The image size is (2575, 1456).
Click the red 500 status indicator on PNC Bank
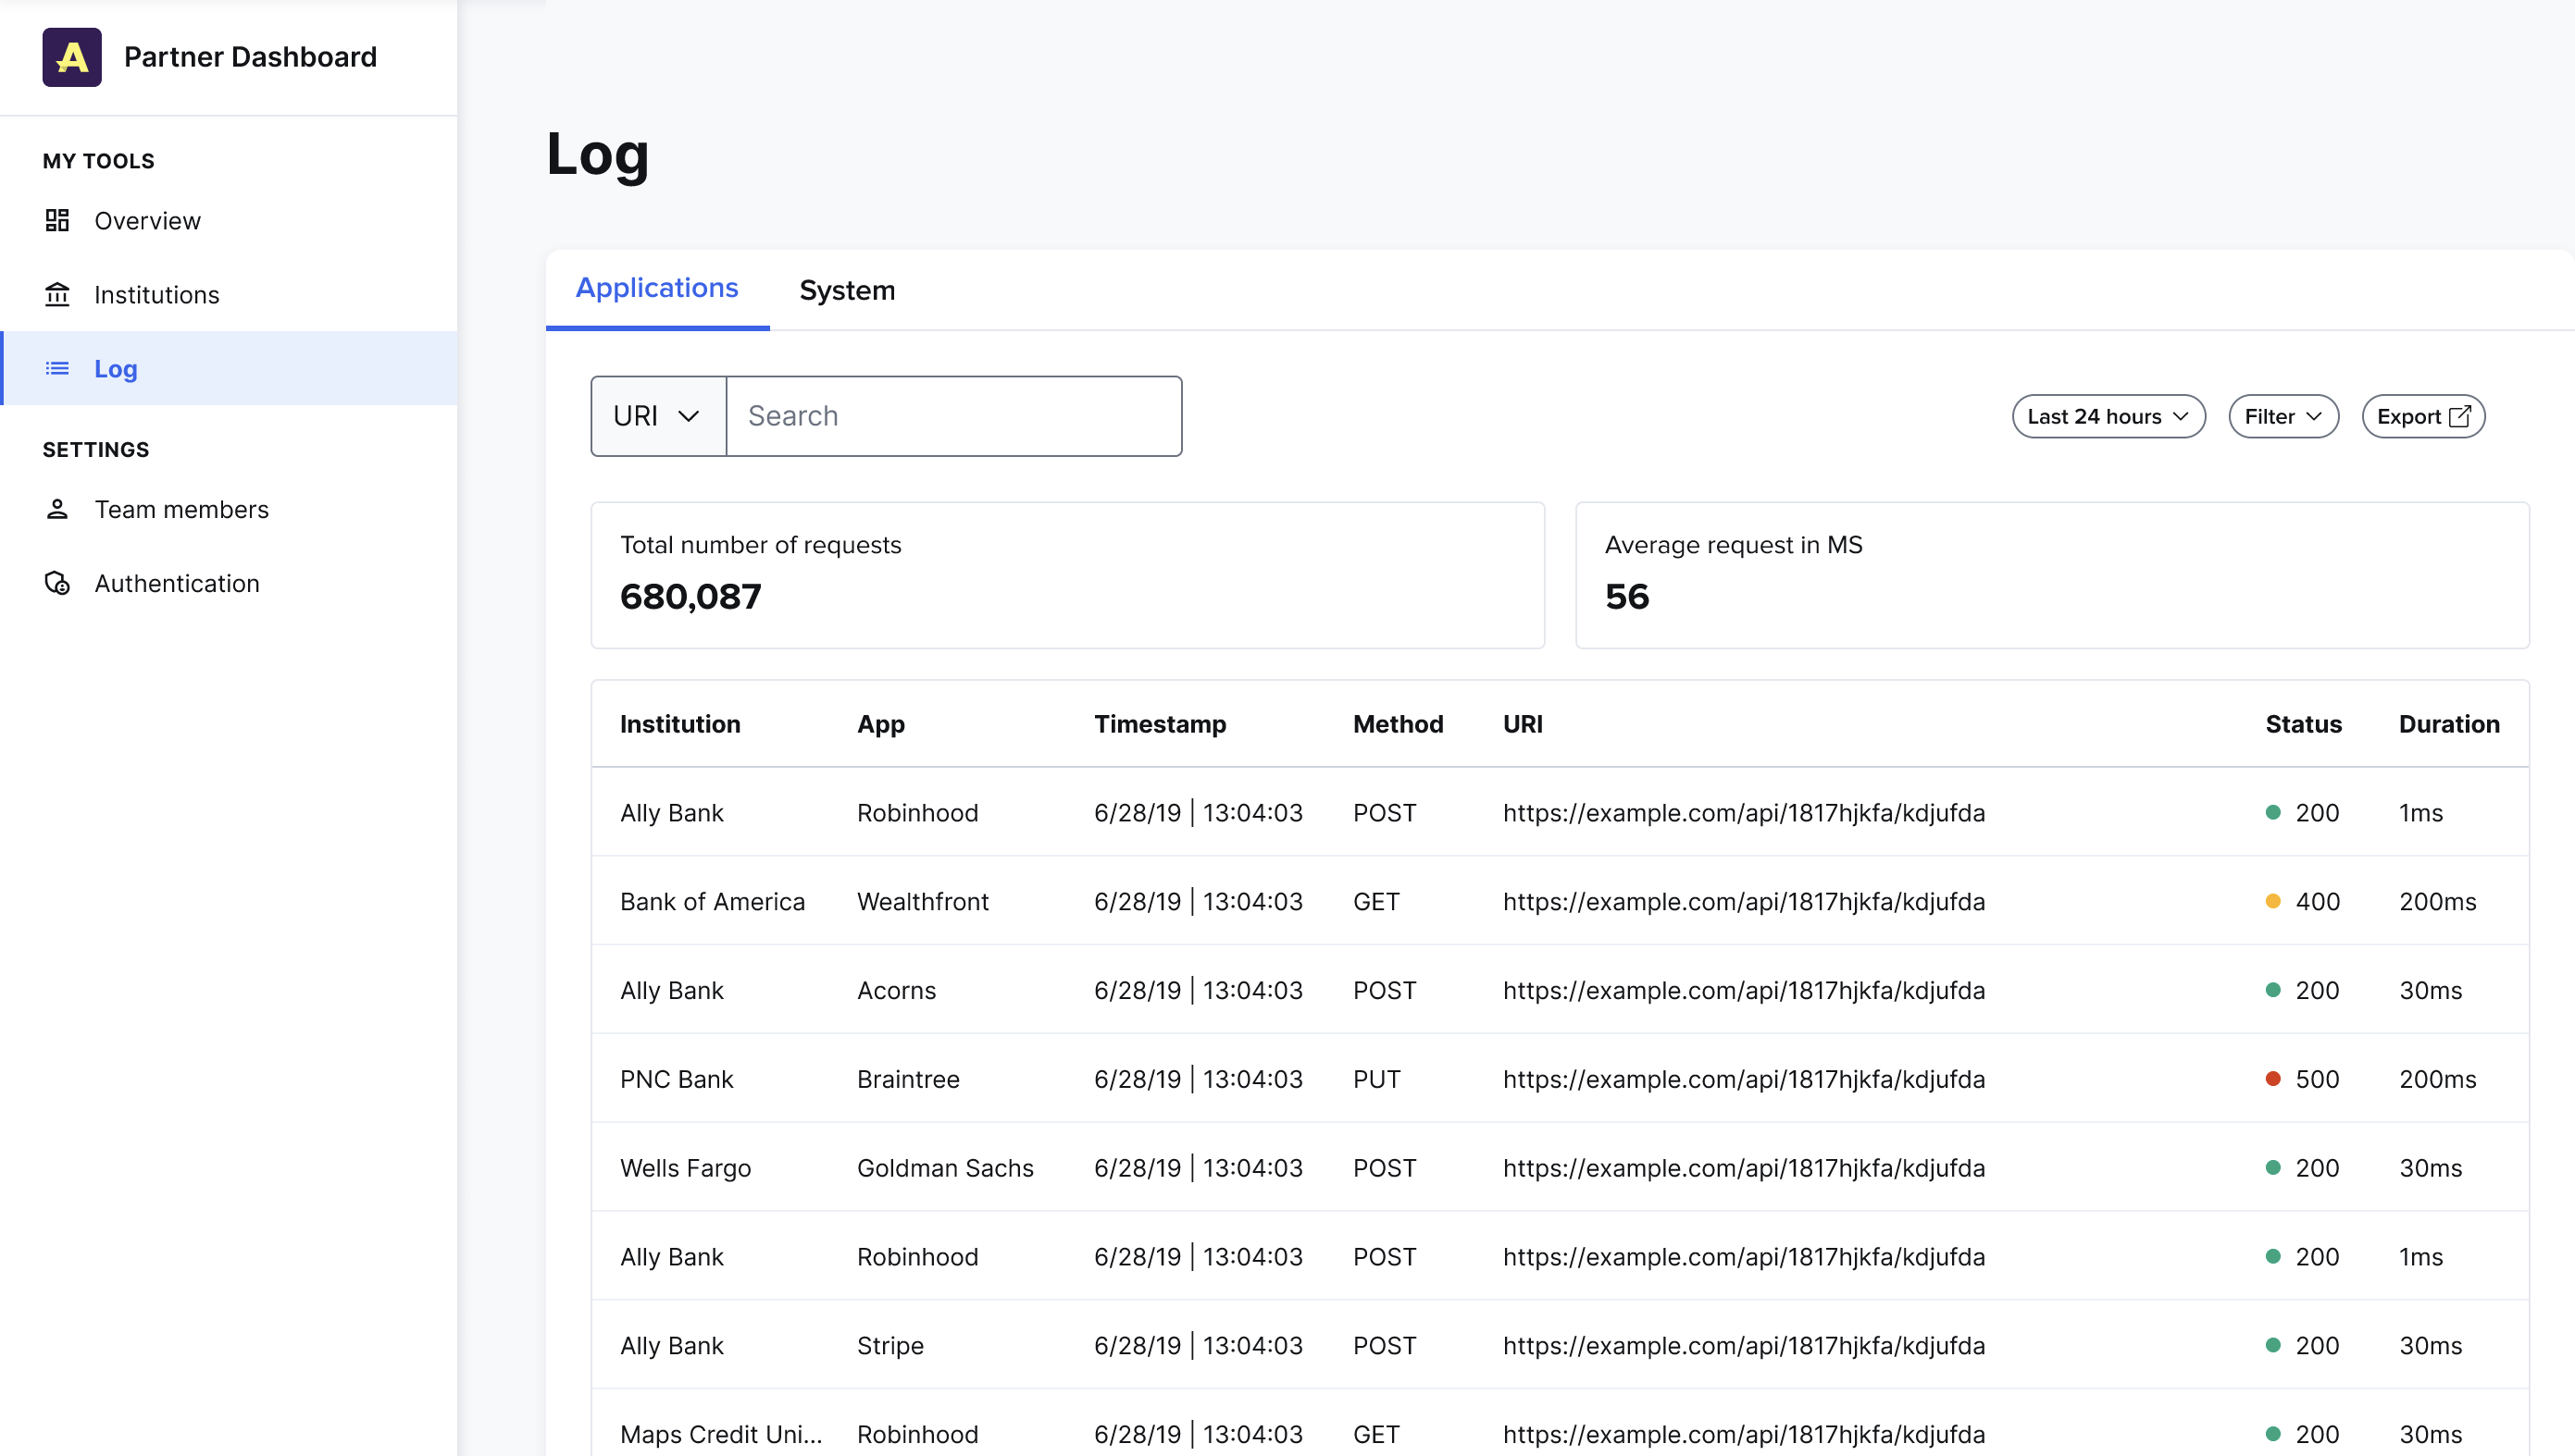coord(2274,1079)
